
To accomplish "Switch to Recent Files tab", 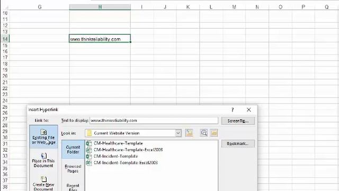I will (73, 187).
